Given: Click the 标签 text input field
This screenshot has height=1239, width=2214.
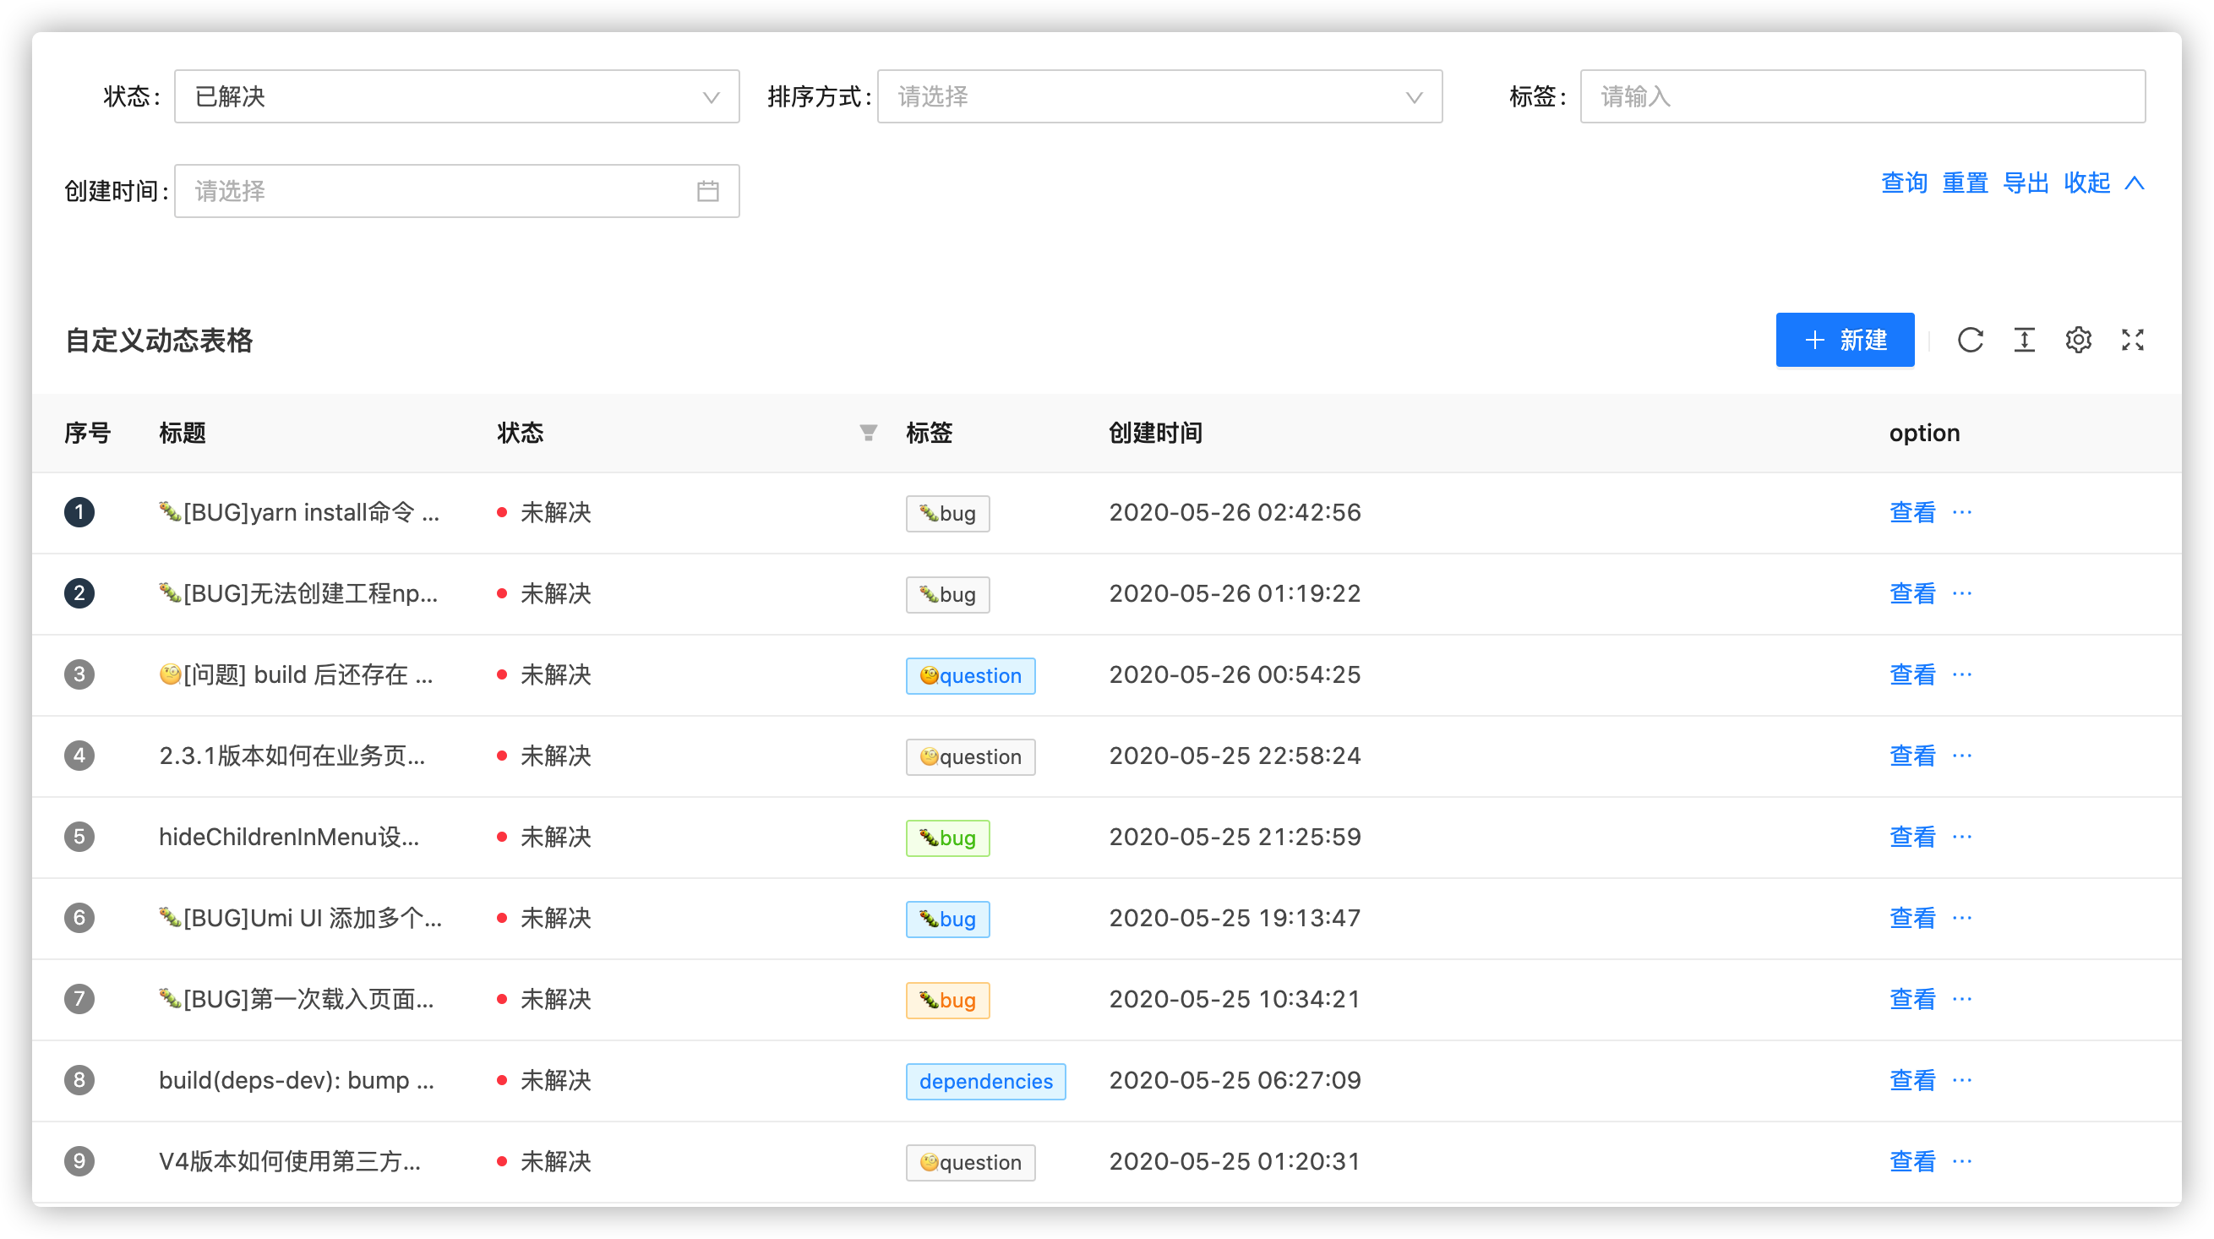Looking at the screenshot, I should [x=1862, y=96].
